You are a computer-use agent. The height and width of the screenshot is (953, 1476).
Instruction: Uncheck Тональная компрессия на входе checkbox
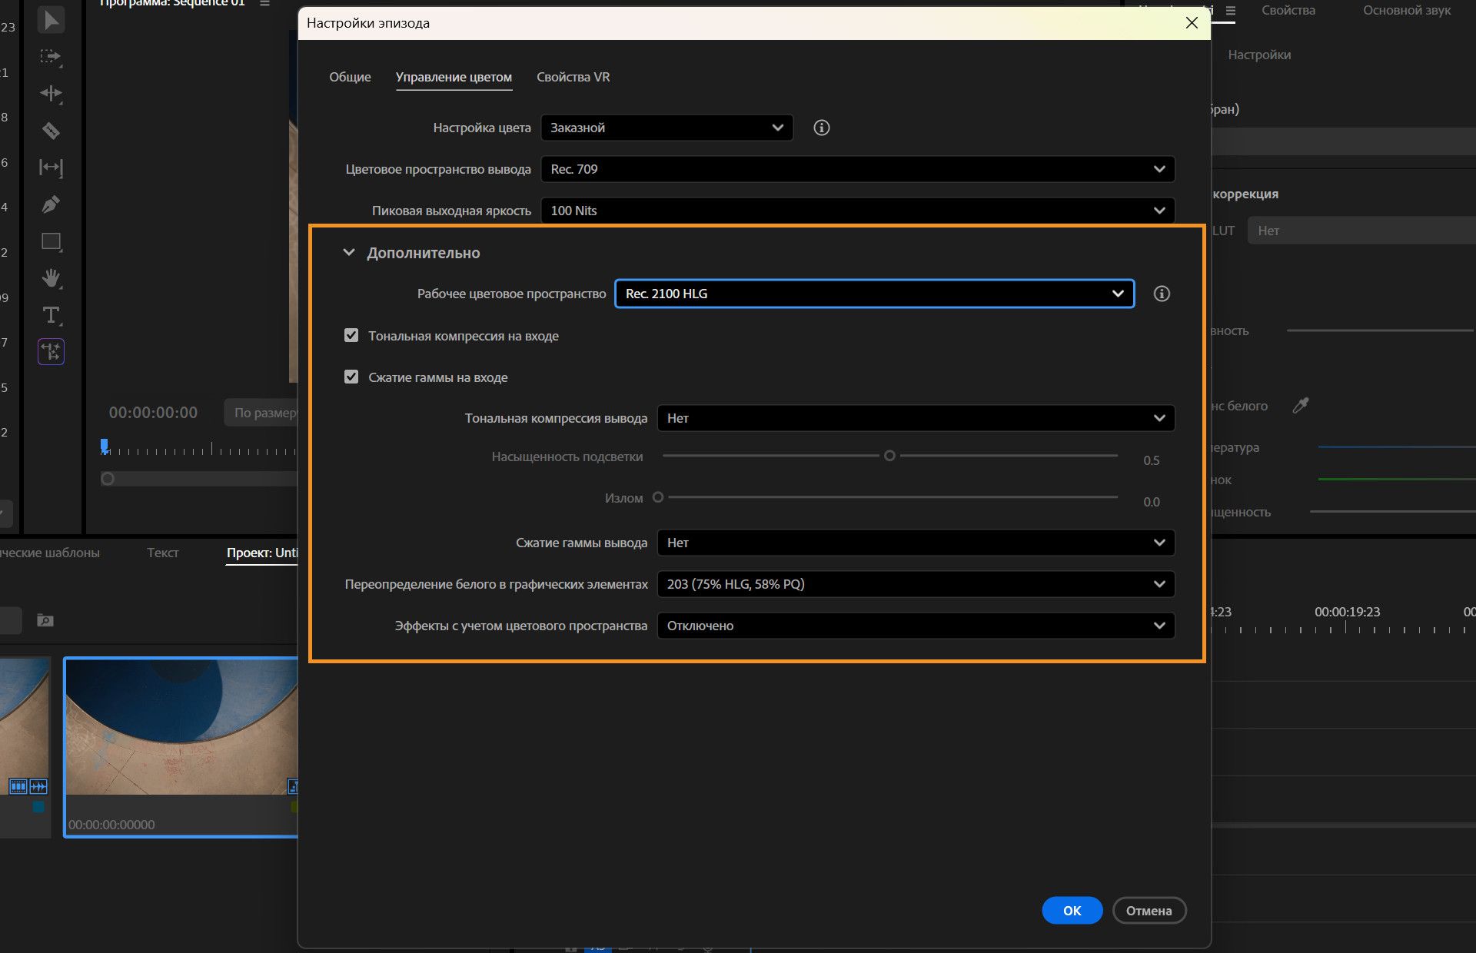click(x=351, y=336)
